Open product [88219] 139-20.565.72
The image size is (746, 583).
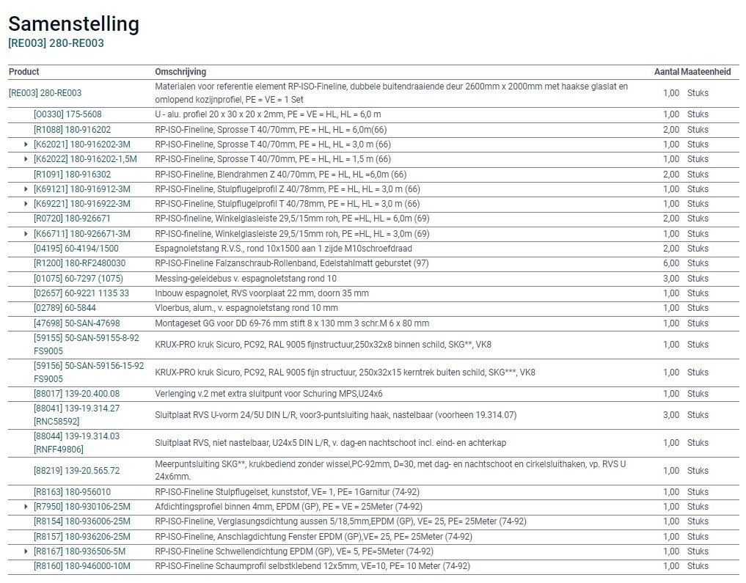76,470
